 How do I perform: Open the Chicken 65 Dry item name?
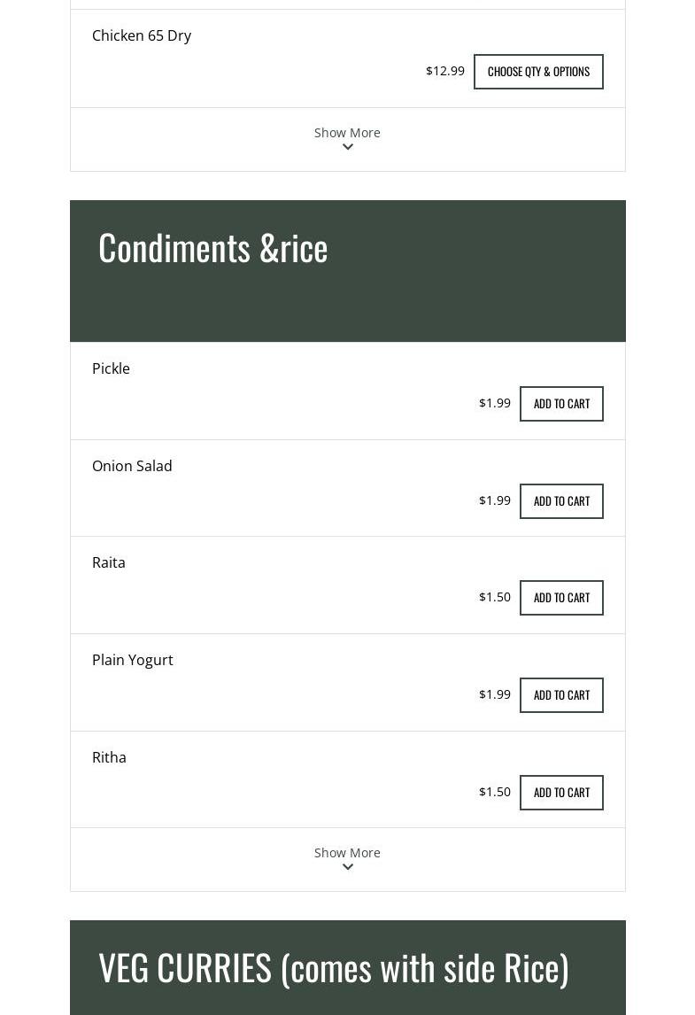click(x=142, y=35)
